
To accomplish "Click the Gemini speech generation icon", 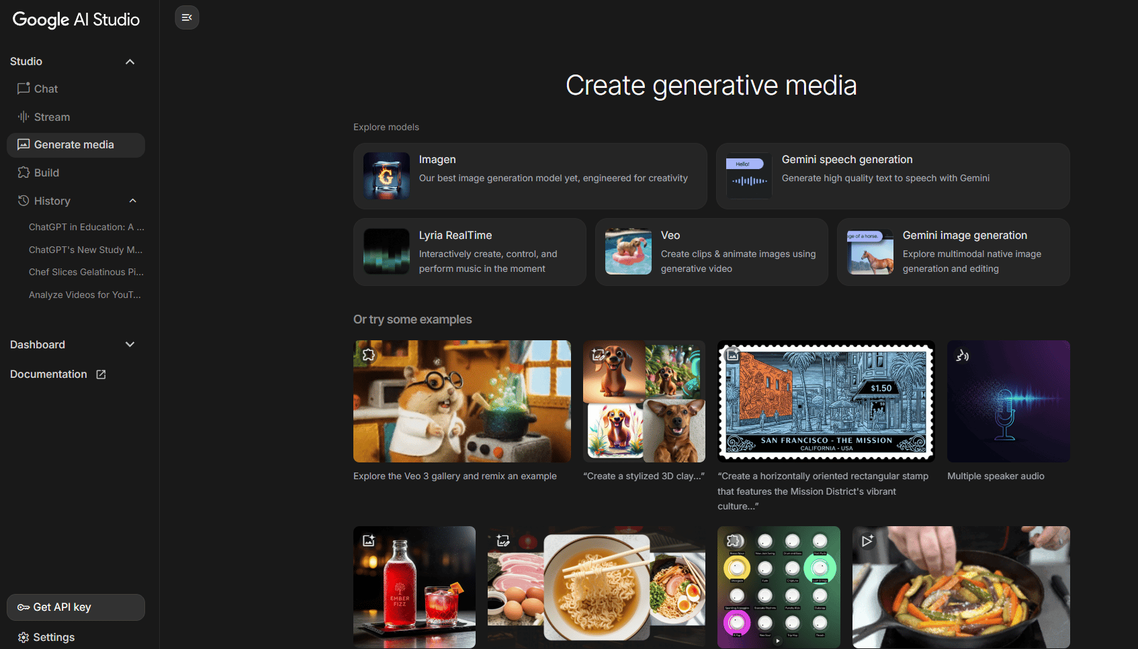I will click(x=749, y=176).
